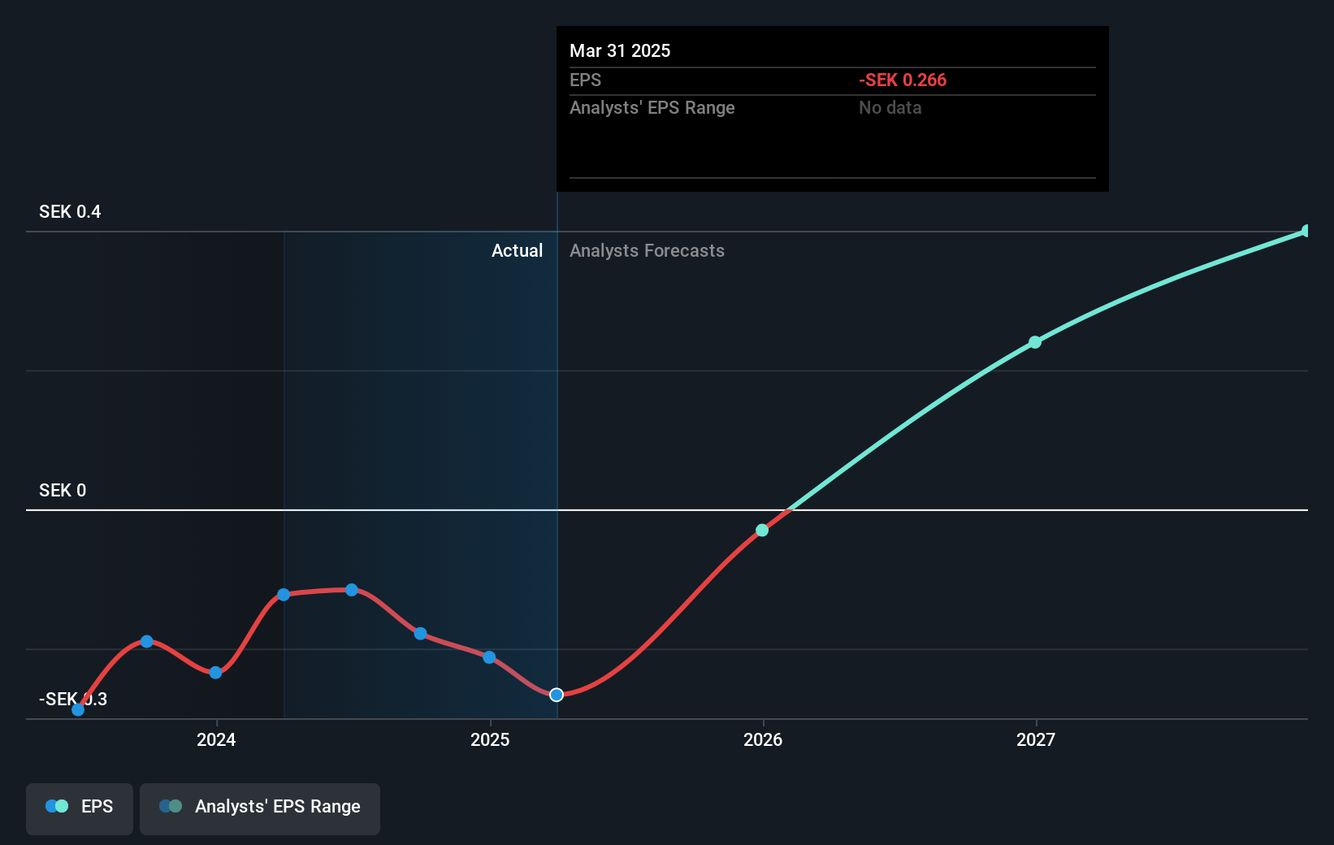Click the 'No data' tooltip value

click(x=890, y=108)
